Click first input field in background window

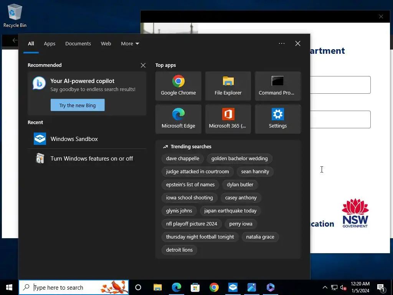340,85
